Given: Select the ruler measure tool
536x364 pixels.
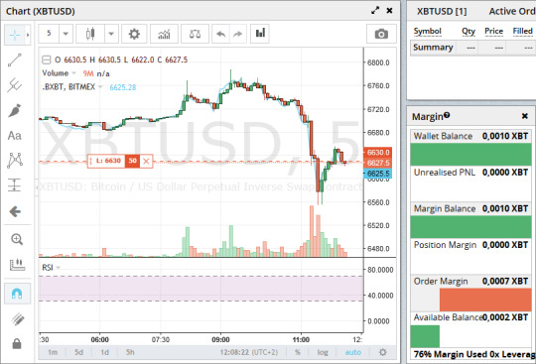Looking at the screenshot, I should [17, 264].
